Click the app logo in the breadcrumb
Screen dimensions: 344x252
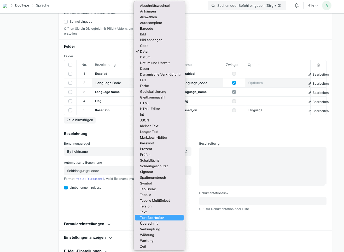5,6
